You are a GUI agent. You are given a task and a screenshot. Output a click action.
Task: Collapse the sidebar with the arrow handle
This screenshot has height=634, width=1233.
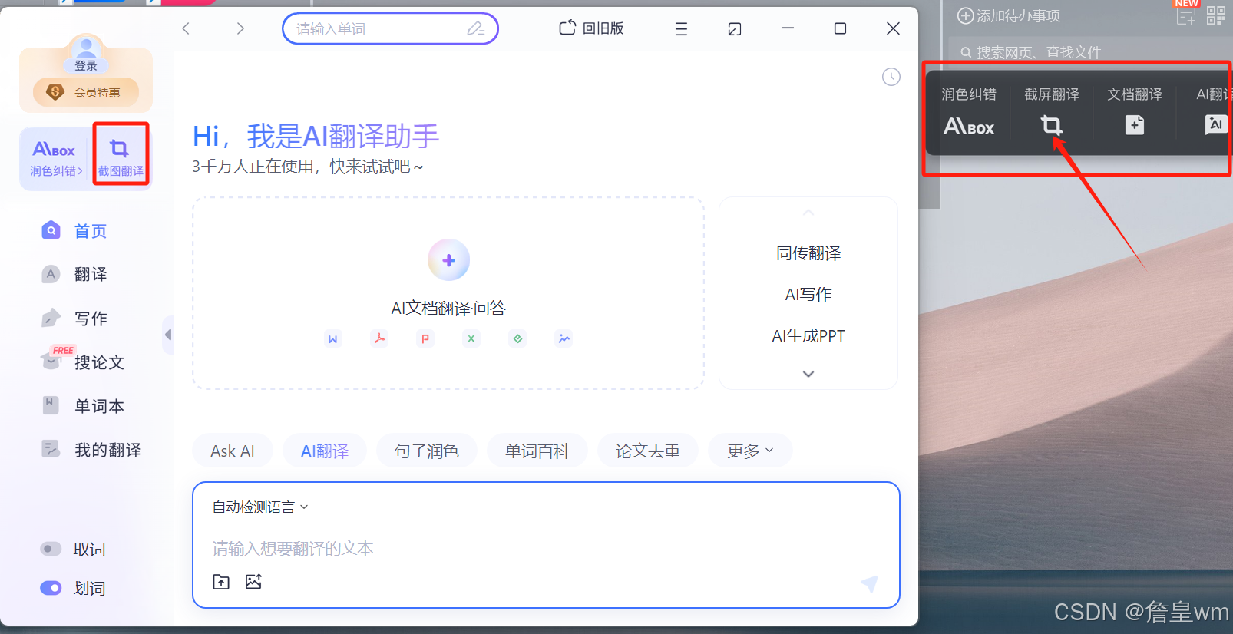[168, 335]
